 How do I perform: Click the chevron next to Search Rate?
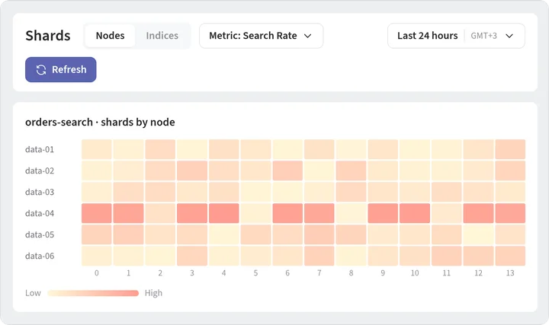click(308, 36)
